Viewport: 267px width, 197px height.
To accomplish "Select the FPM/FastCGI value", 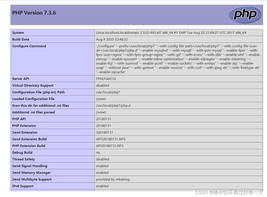I will coord(106,79).
